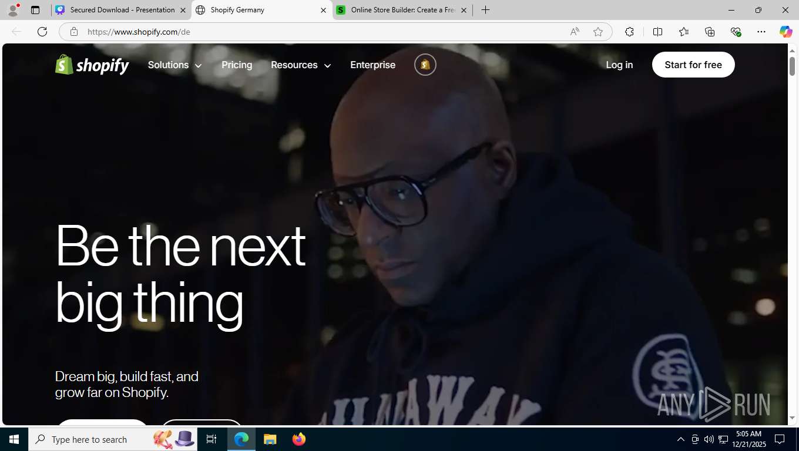Close the Secured Download tab
Screen dimensions: 799x451
(x=183, y=10)
